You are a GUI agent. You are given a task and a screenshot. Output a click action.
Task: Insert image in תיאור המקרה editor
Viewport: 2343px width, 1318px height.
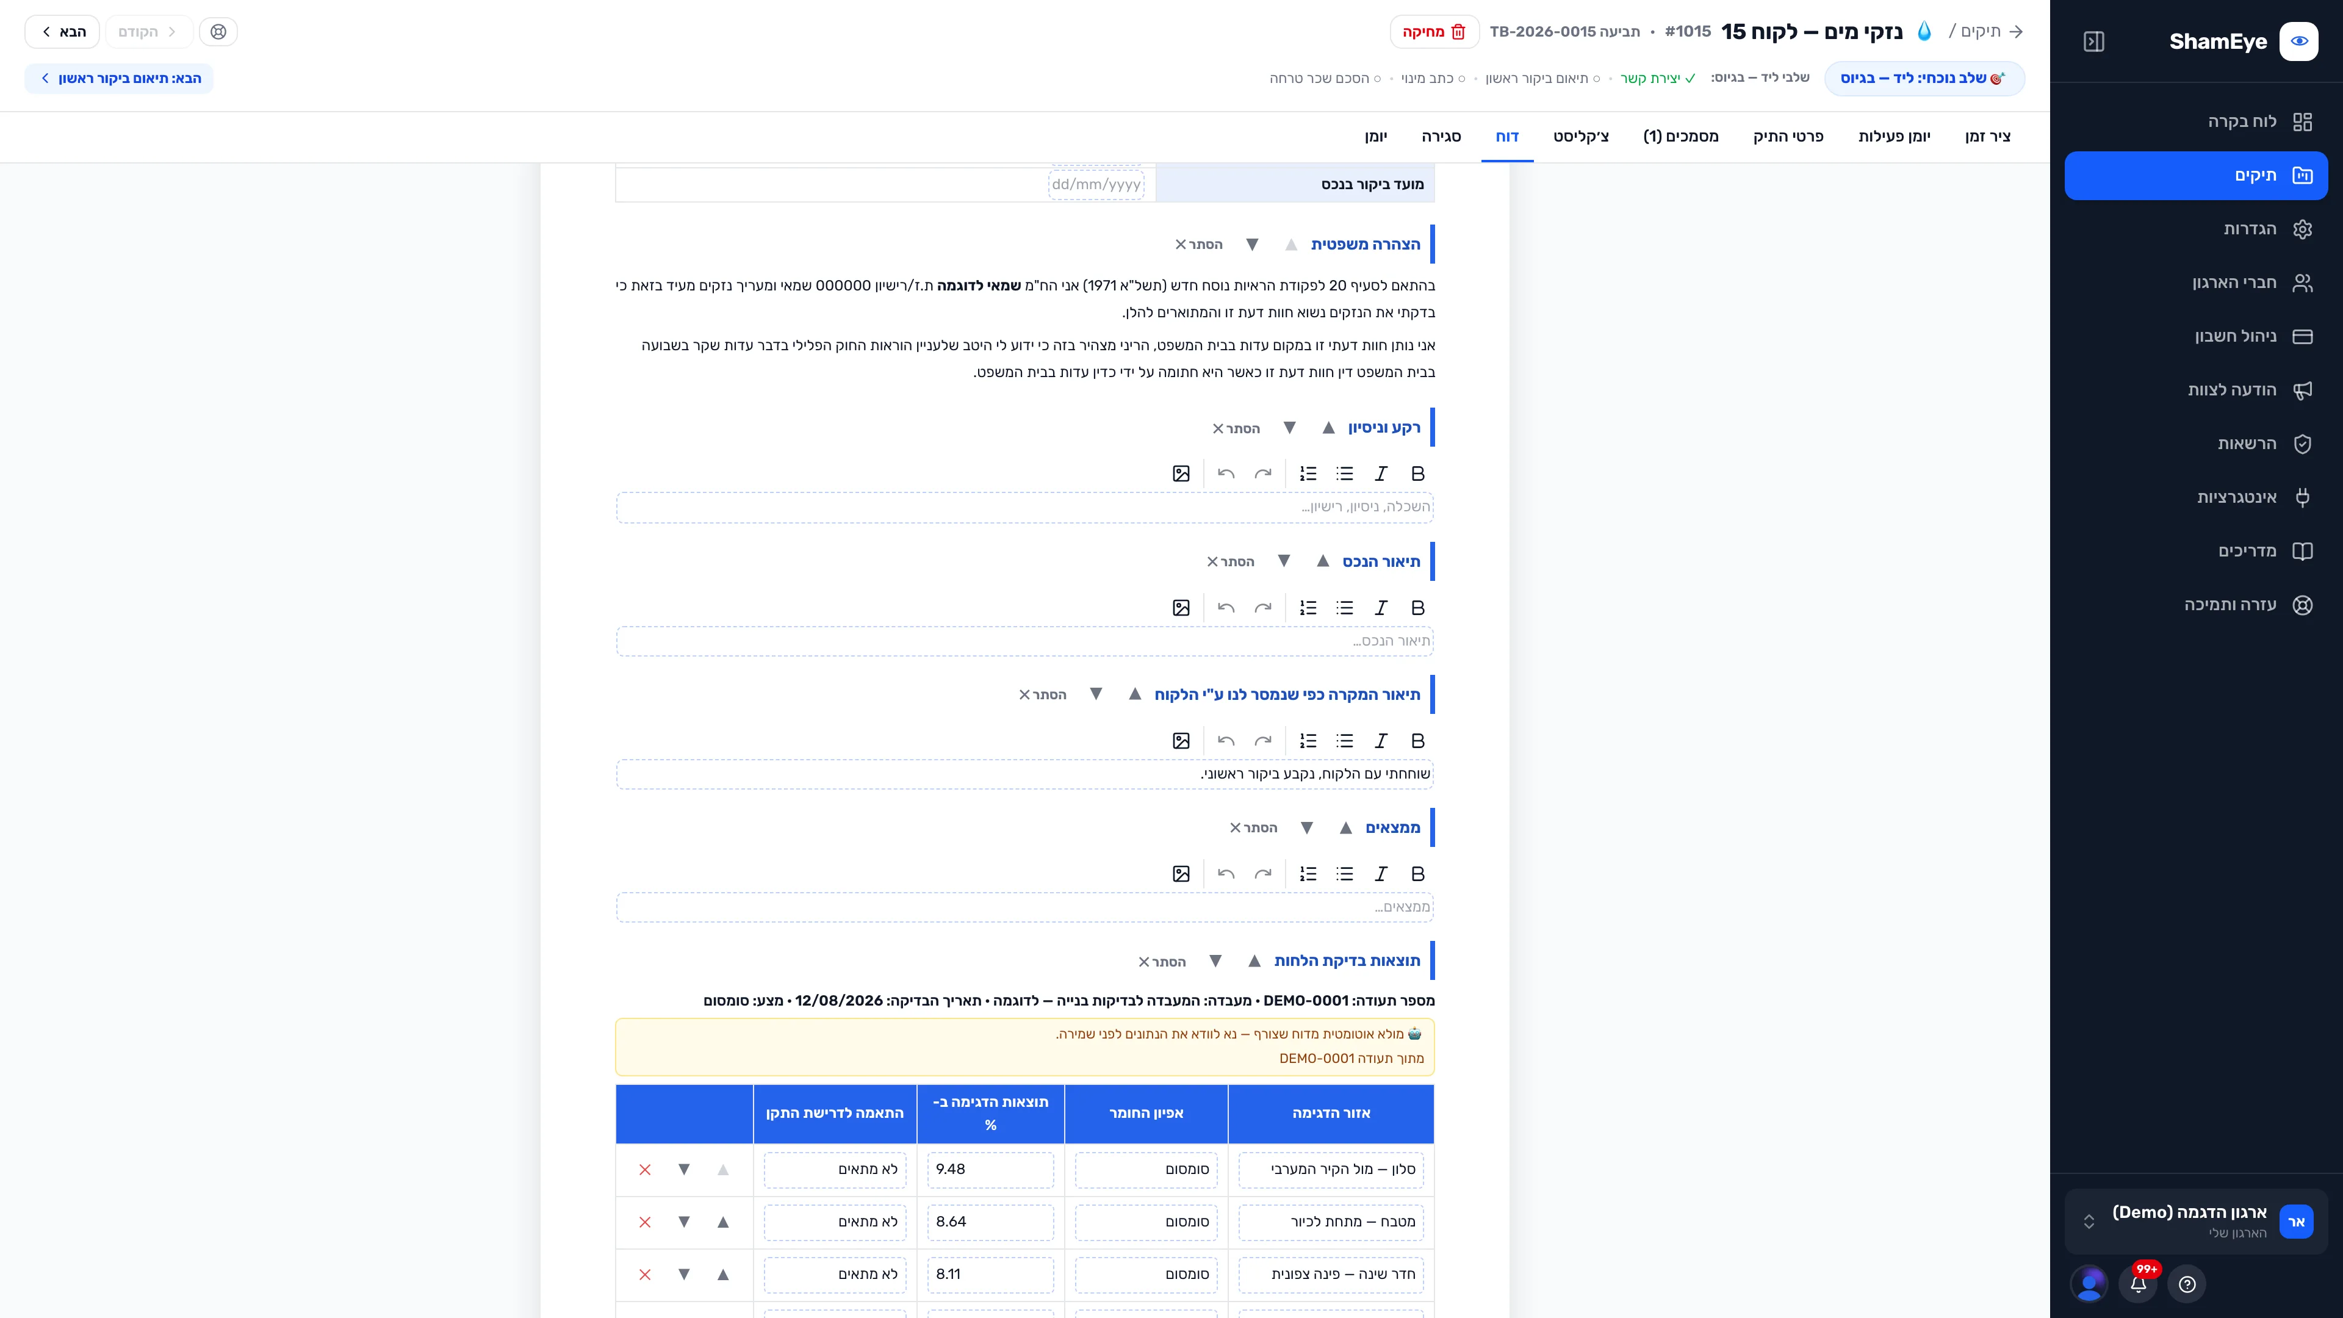pyautogui.click(x=1181, y=741)
